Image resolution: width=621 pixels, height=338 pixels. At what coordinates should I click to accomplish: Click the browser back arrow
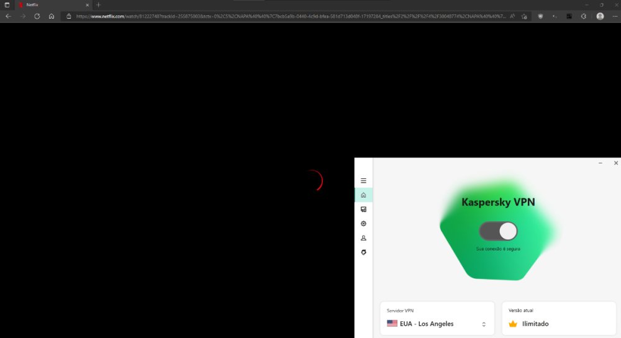[8, 16]
